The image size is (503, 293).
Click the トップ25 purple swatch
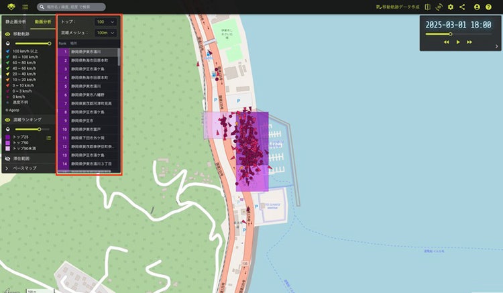pyautogui.click(x=7, y=137)
